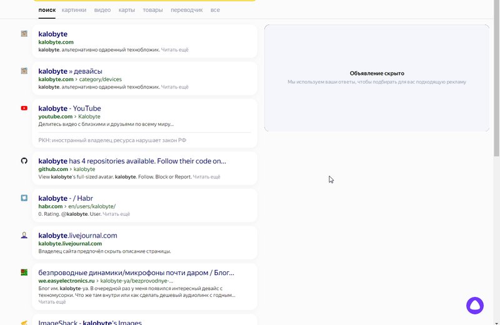Click favicon next to 'kalobyte » девайсы' result
This screenshot has height=325, width=500.
24,71
